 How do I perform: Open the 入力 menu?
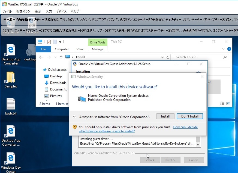pos(49,11)
